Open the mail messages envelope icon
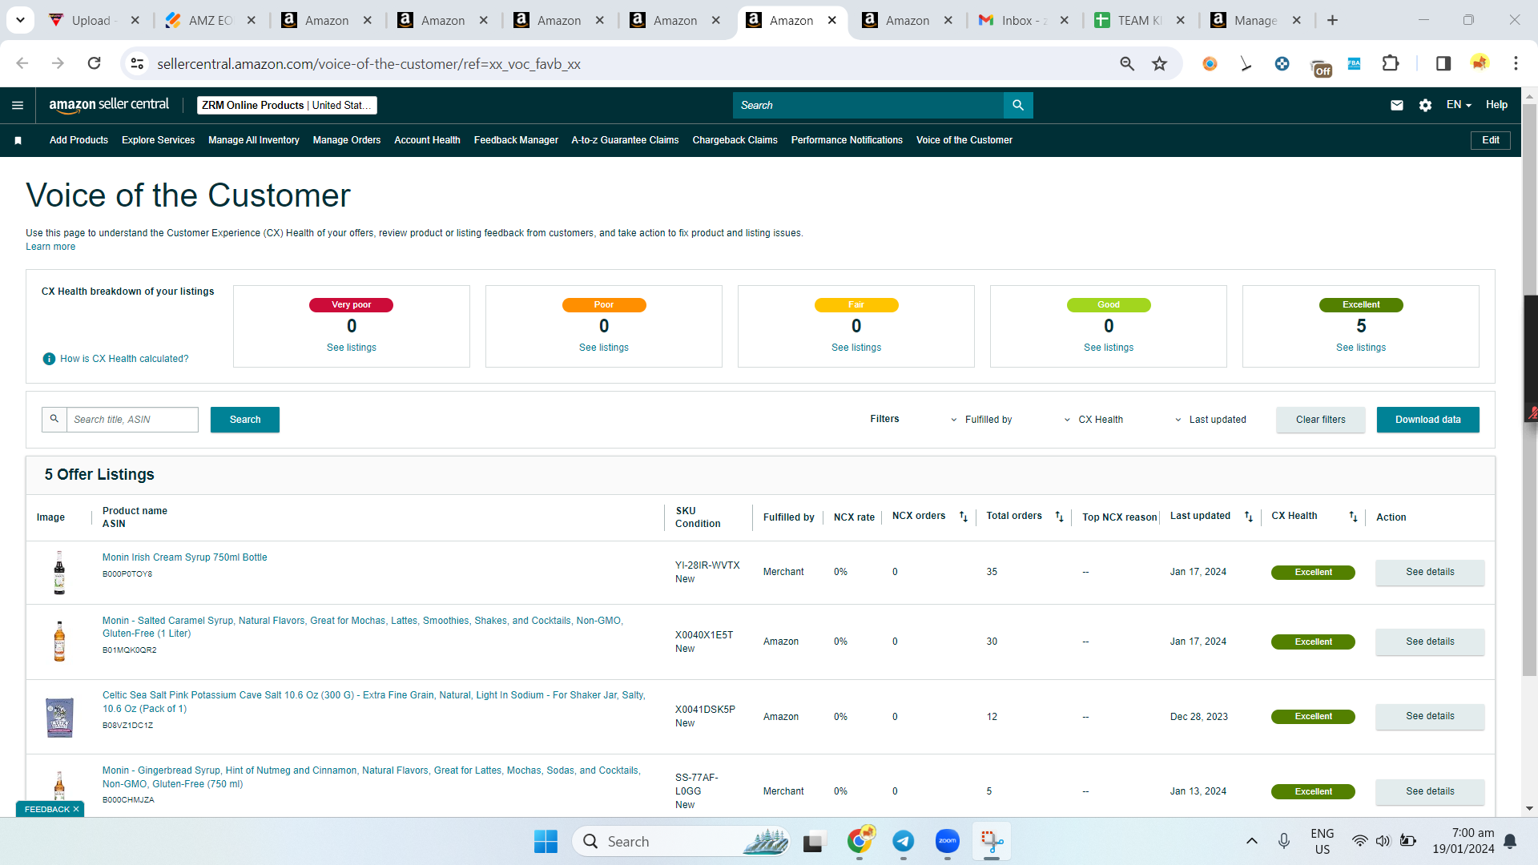Screen dimensions: 1538x865 tap(1397, 105)
